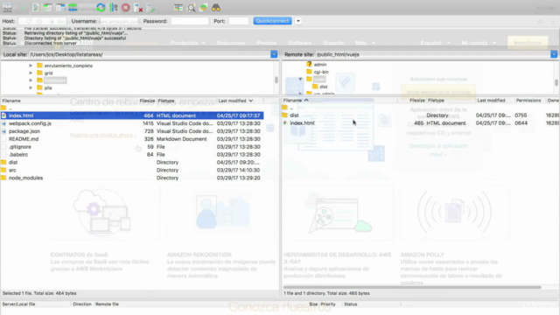Cancel current operation red icon

[x=125, y=8]
